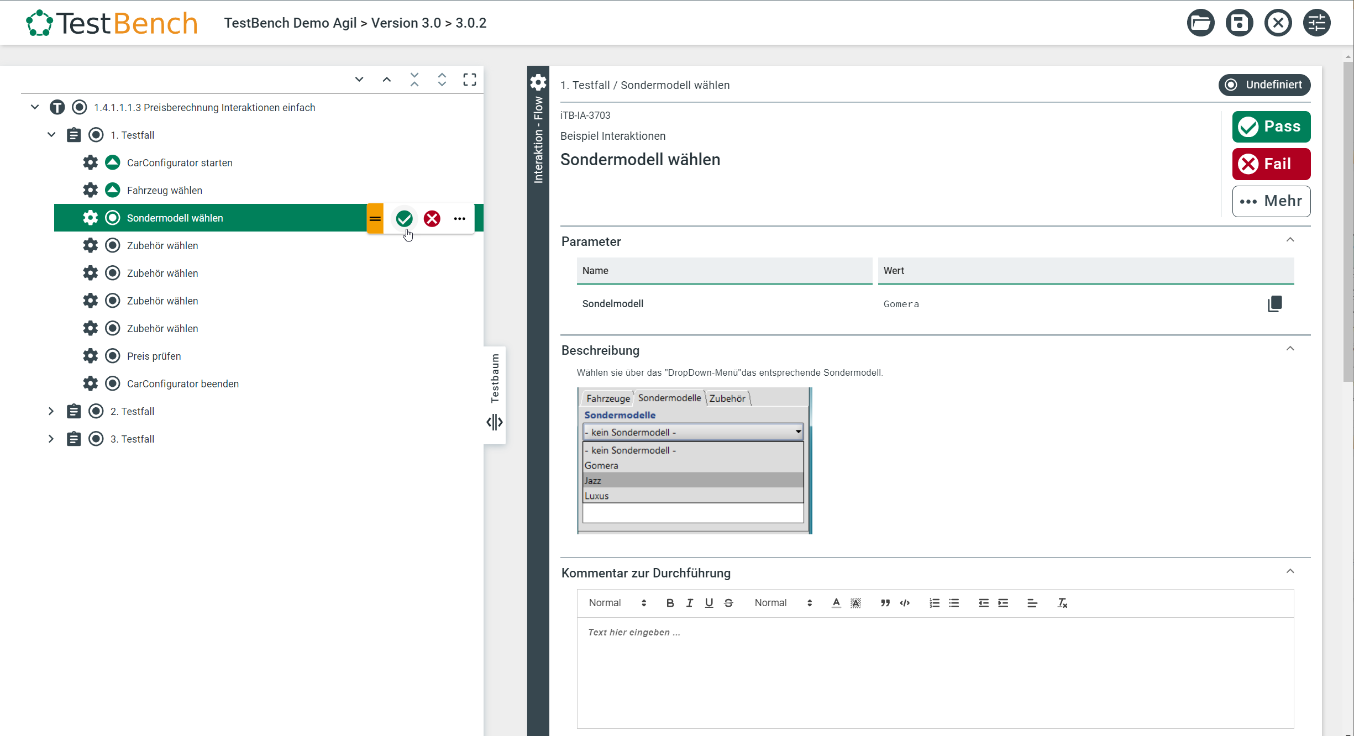Start a numbered list in comment
Screen dimensions: 1354x736
click(x=935, y=603)
